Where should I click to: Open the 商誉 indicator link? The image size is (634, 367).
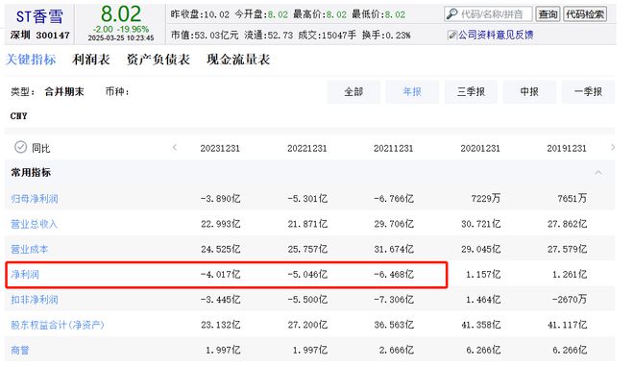pyautogui.click(x=20, y=350)
